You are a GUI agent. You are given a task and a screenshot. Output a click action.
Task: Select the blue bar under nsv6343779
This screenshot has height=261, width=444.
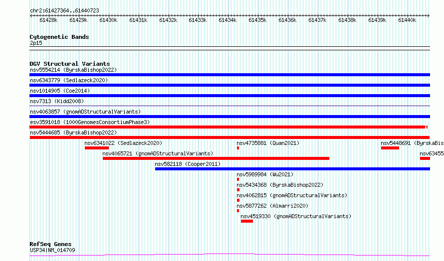tap(229, 85)
